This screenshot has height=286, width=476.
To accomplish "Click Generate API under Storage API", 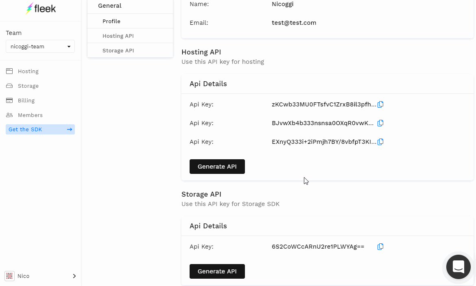I will pos(217,271).
